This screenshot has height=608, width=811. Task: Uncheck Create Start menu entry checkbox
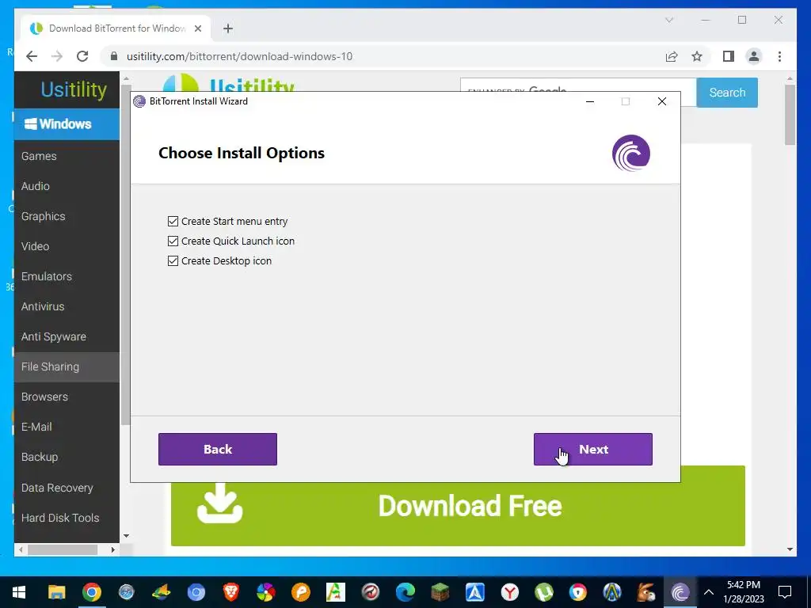tap(173, 222)
